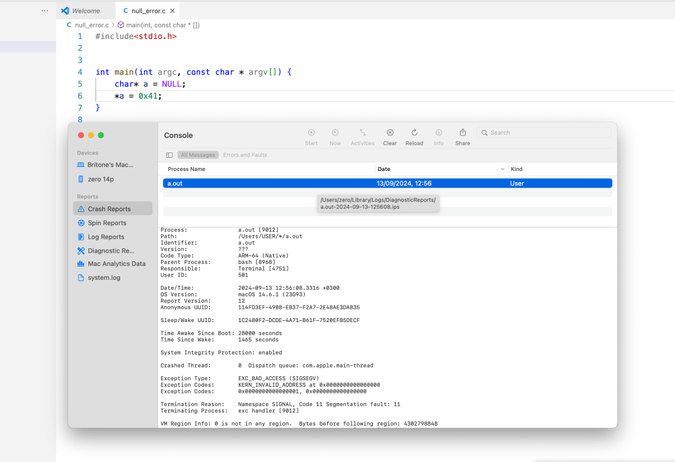The width and height of the screenshot is (675, 462).
Task: Click the Activities toolbar icon
Action: point(362,133)
